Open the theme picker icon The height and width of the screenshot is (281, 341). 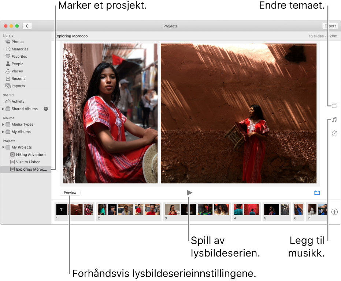click(334, 106)
